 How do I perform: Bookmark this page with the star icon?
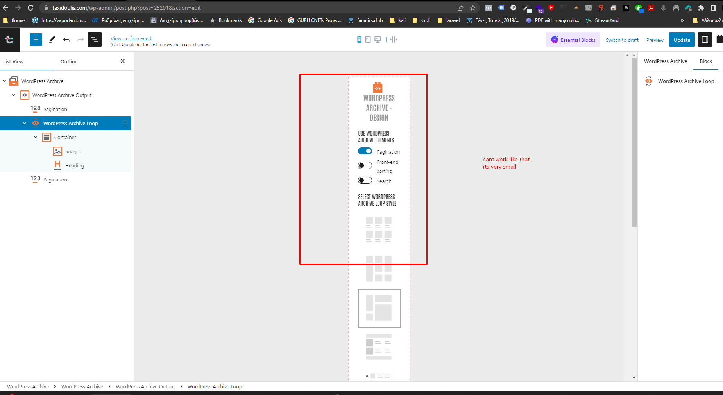(473, 8)
